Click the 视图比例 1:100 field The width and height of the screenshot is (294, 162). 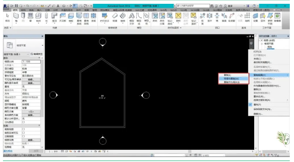pos(31,62)
